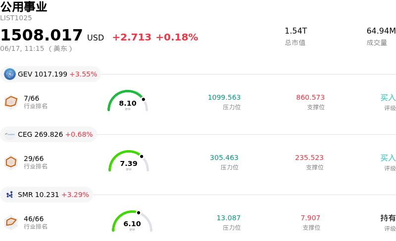Select the 8.10 score gauge for GEV

pos(128,101)
